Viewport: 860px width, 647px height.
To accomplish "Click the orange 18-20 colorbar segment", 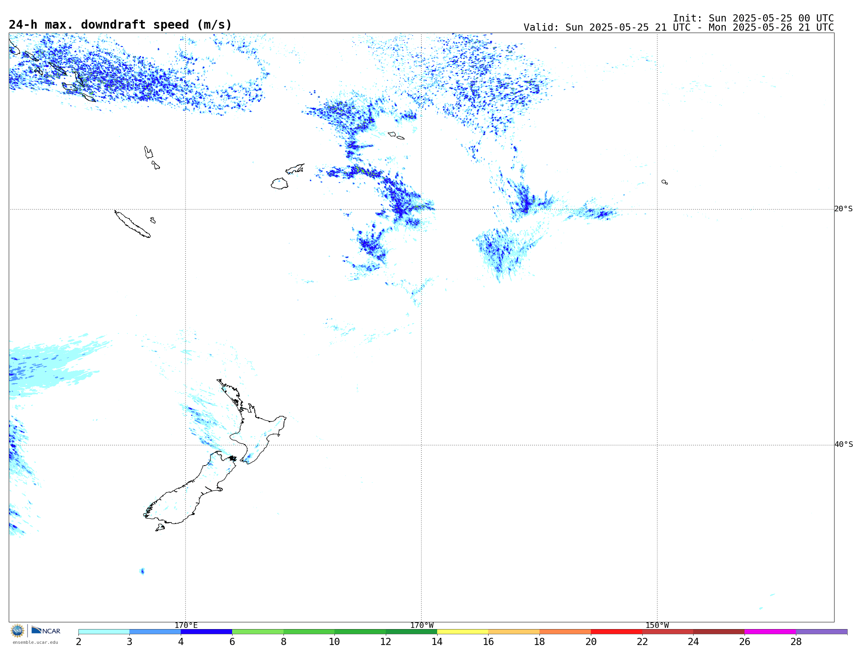I will point(565,632).
